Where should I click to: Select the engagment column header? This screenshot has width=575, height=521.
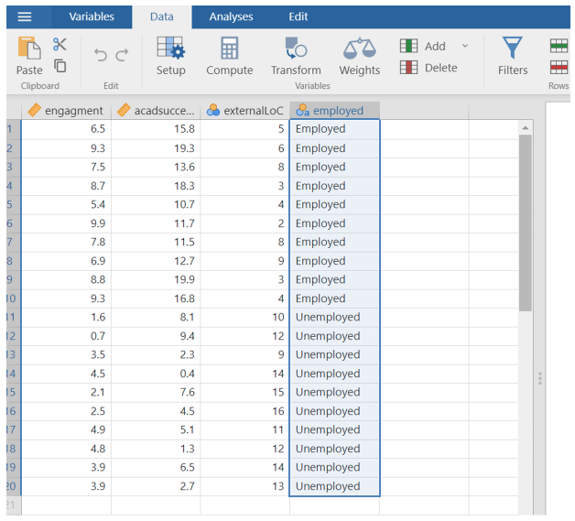point(66,111)
